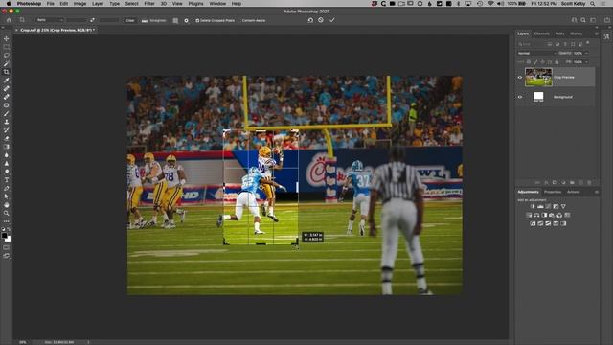
Task: Cancel the current crop operation
Action: [x=321, y=20]
